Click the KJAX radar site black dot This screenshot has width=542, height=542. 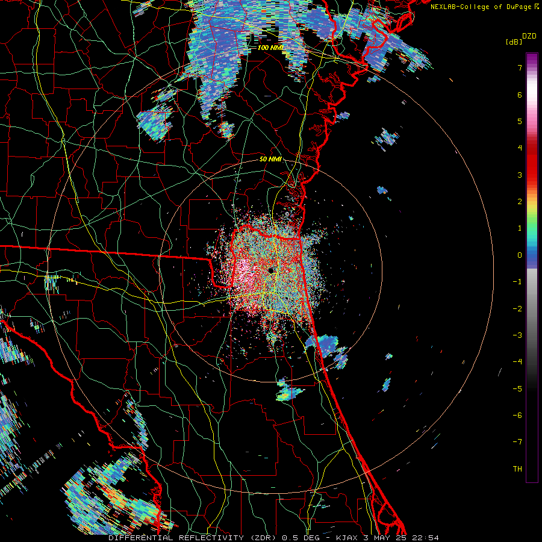point(271,270)
